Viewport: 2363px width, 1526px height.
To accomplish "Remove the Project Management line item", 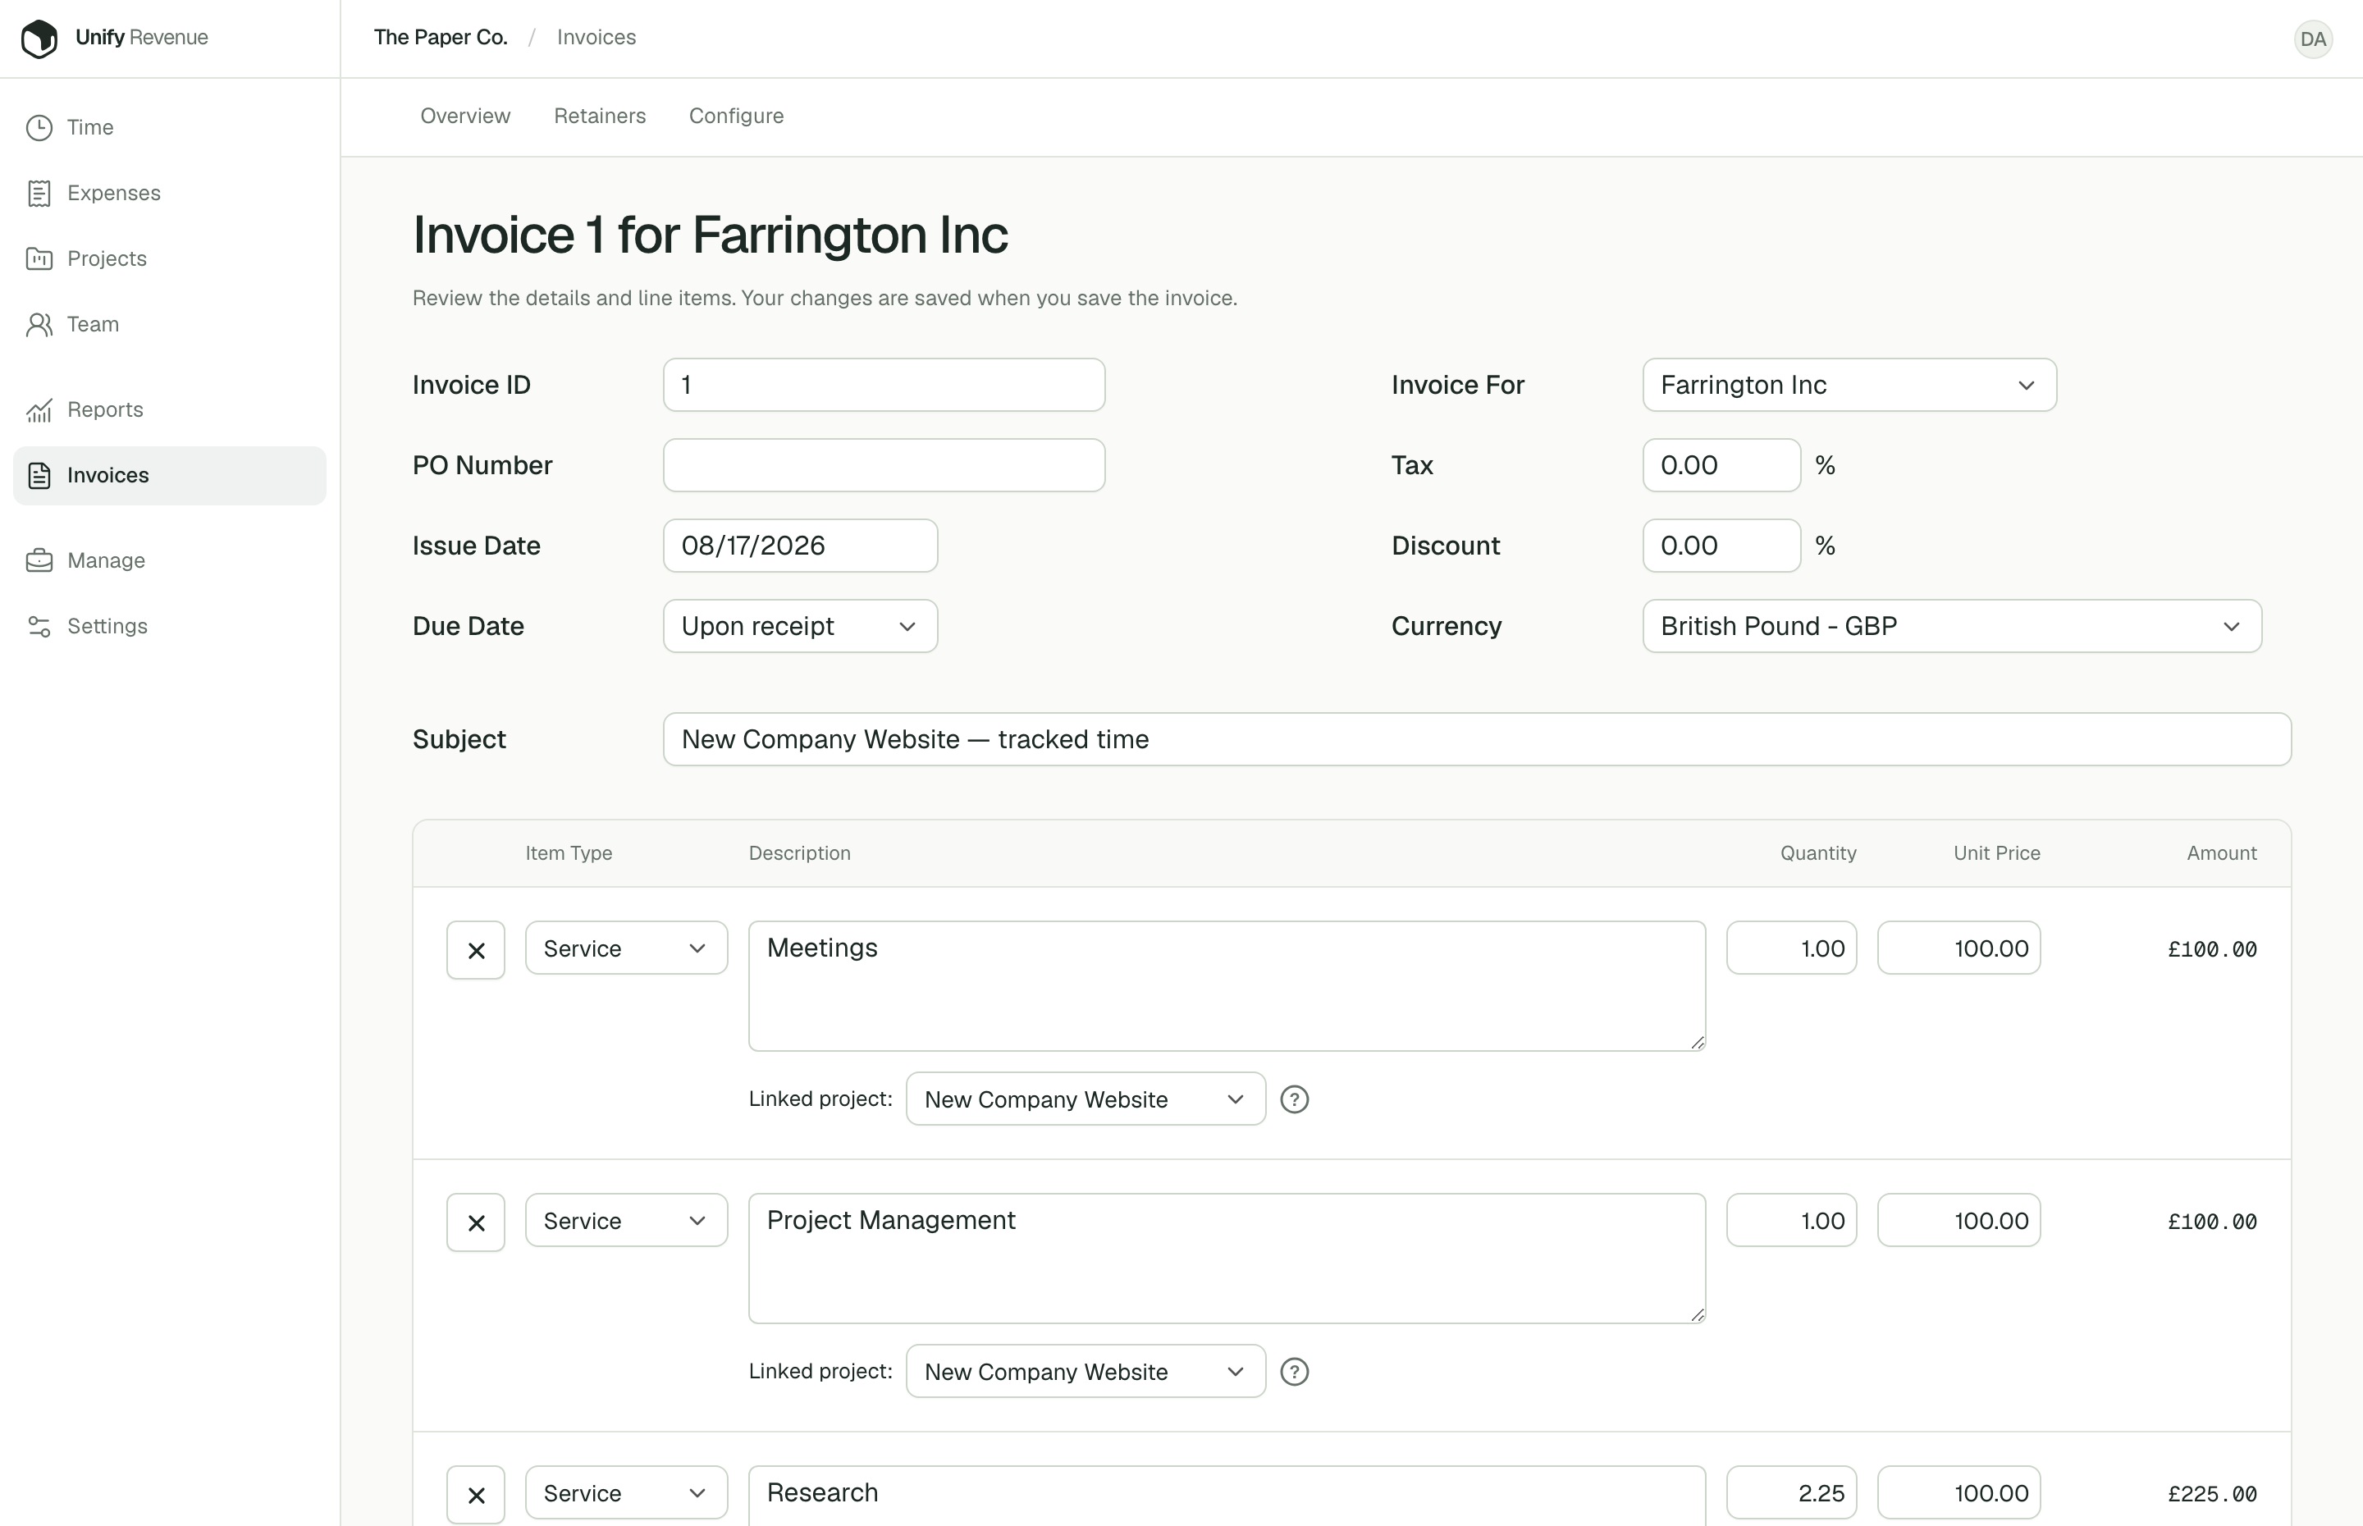I will tap(476, 1222).
